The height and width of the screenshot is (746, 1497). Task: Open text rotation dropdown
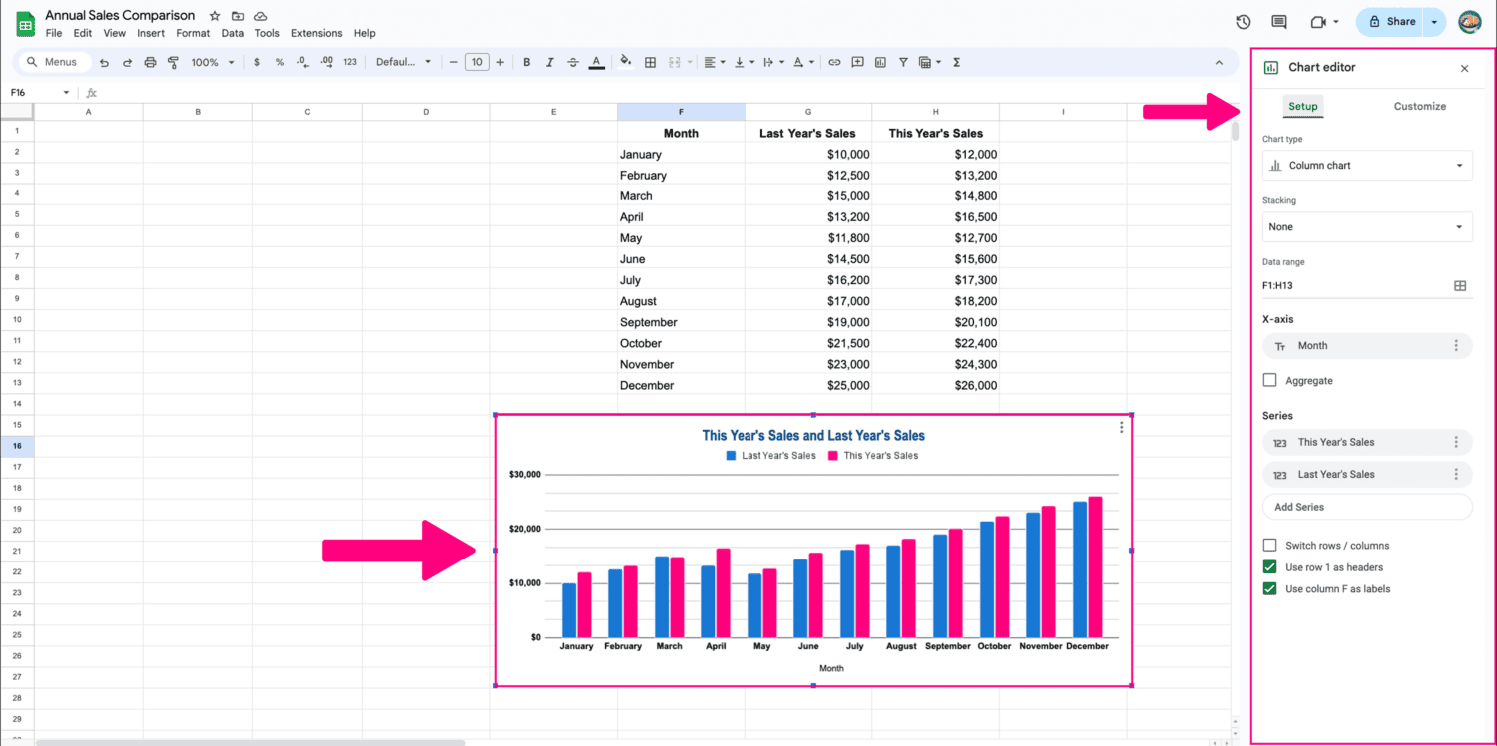(x=802, y=62)
